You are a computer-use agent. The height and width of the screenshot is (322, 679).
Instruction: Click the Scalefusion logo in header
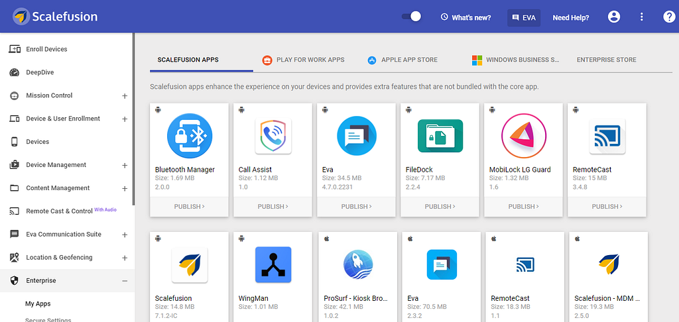55,17
